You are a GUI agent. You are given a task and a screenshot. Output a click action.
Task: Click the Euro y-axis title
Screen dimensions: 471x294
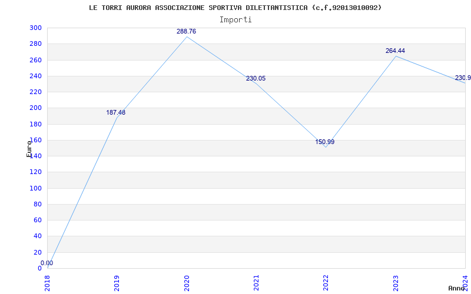tap(29, 149)
